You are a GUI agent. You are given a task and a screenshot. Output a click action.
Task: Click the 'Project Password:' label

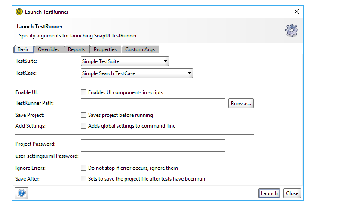(x=35, y=144)
